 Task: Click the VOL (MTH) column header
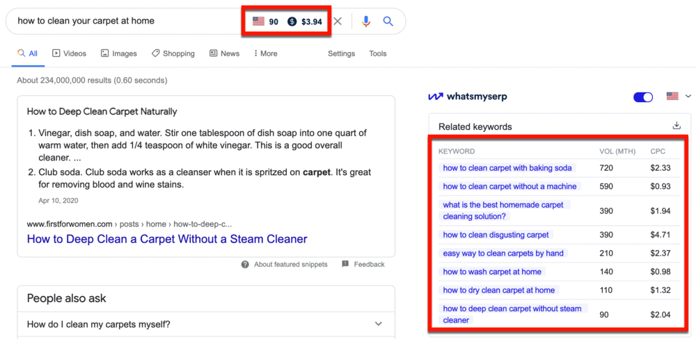[x=617, y=151]
